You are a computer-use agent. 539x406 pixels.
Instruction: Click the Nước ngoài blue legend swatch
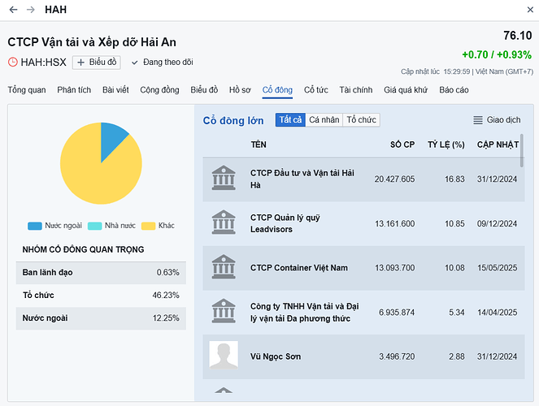34,226
